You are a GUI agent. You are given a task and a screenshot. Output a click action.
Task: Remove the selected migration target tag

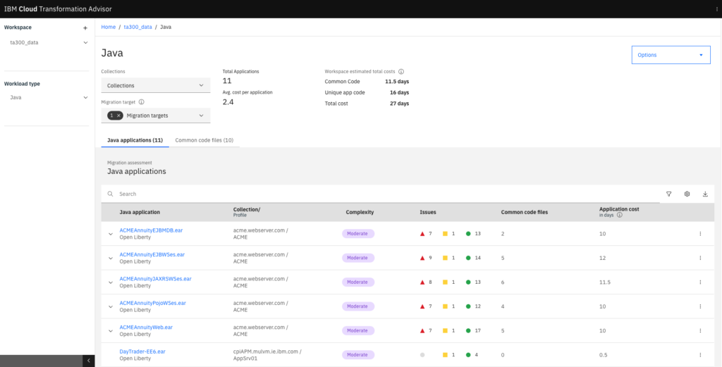[x=119, y=116]
